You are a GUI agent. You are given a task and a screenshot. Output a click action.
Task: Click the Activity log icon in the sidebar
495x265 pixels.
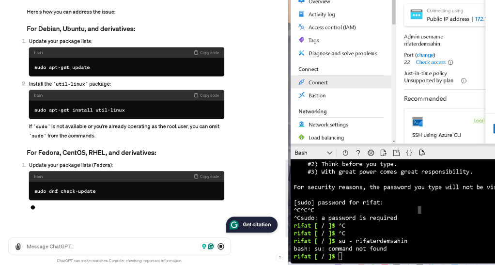(301, 14)
